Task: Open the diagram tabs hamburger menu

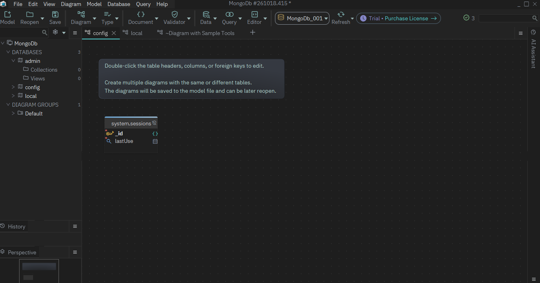Action: (x=521, y=33)
